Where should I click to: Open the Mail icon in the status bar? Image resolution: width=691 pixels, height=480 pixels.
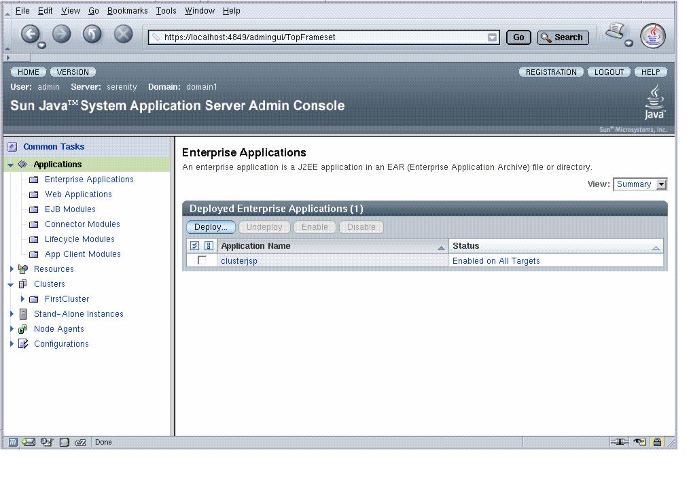tap(29, 442)
